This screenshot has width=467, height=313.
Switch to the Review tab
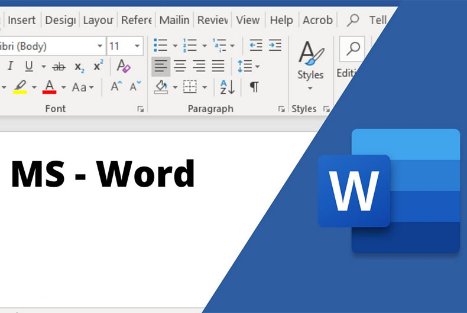tap(212, 20)
